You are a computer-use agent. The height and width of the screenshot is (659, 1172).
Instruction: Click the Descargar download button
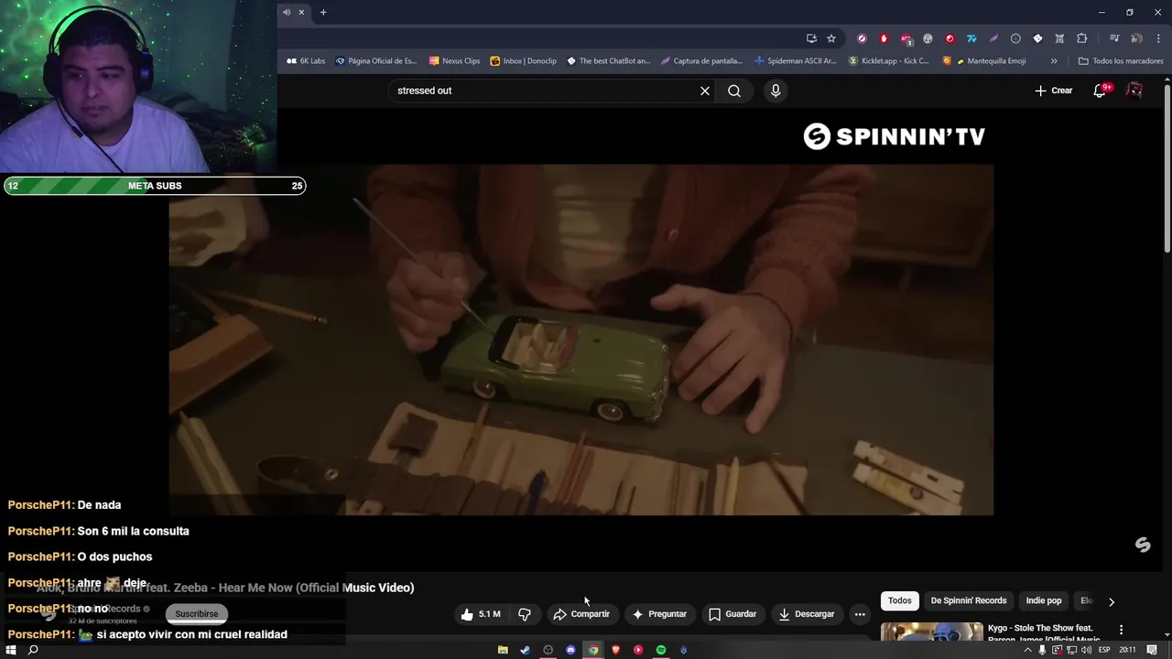click(x=807, y=614)
